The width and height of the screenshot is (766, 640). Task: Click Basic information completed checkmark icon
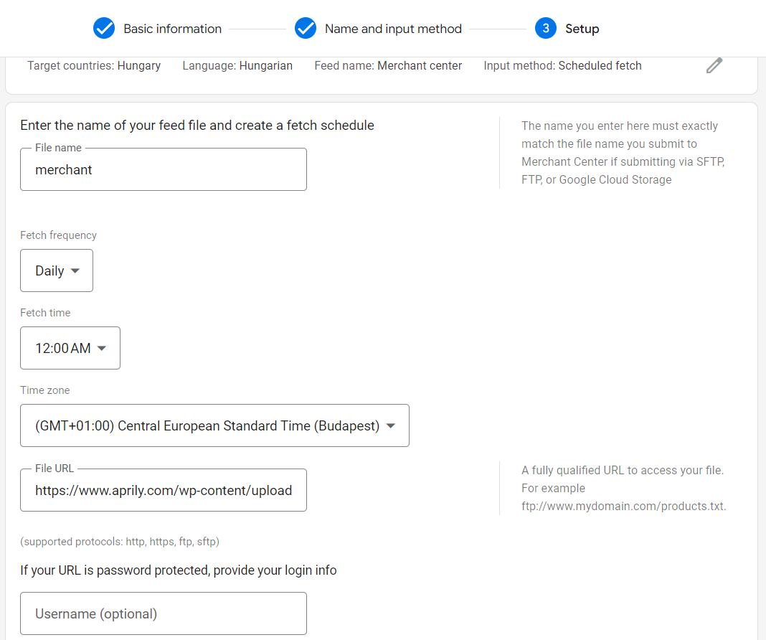pos(104,29)
